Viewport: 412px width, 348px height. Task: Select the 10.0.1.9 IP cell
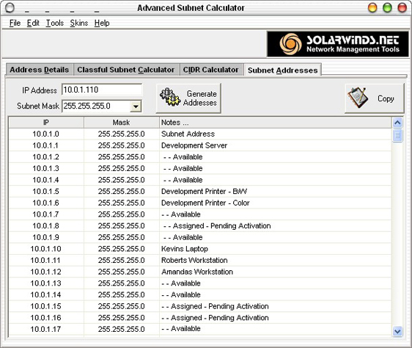tap(46, 237)
